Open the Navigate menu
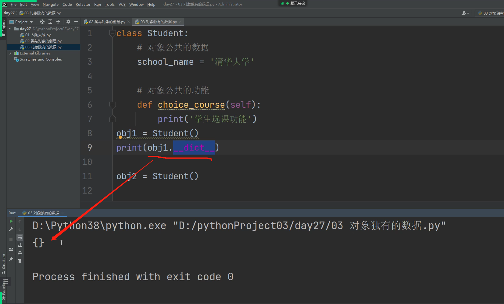This screenshot has width=504, height=304. click(51, 4)
